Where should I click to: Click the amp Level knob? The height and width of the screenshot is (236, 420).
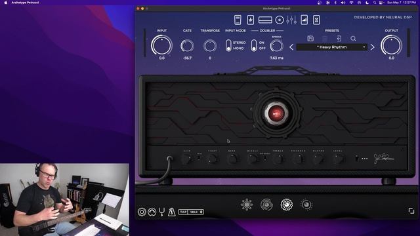pos(338,159)
